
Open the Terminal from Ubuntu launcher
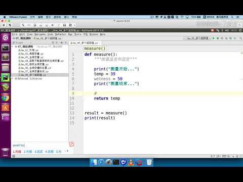(x=5, y=48)
